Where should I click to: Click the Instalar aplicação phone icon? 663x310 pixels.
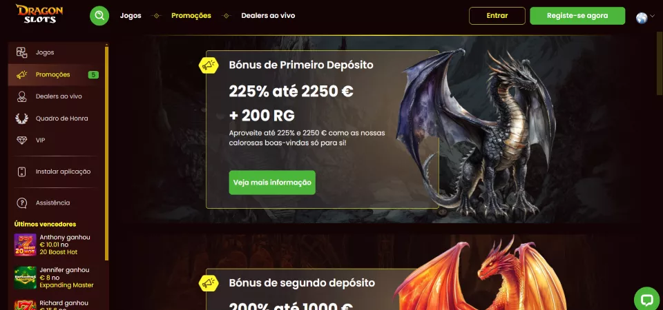click(21, 172)
